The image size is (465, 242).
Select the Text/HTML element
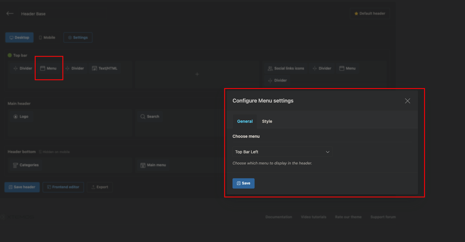pos(105,68)
